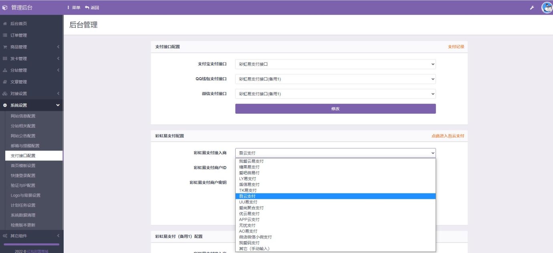Click the list icon for 订单管理
553x253 pixels.
pyautogui.click(x=5, y=35)
